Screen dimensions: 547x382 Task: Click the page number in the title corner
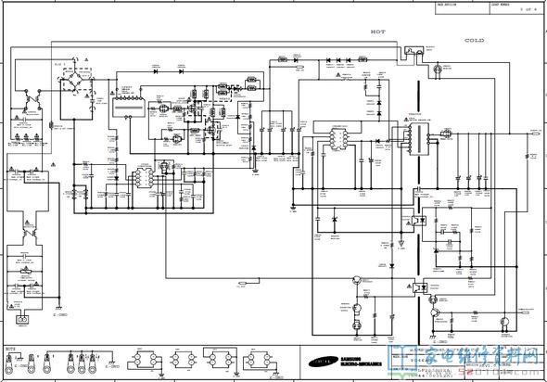(x=528, y=9)
